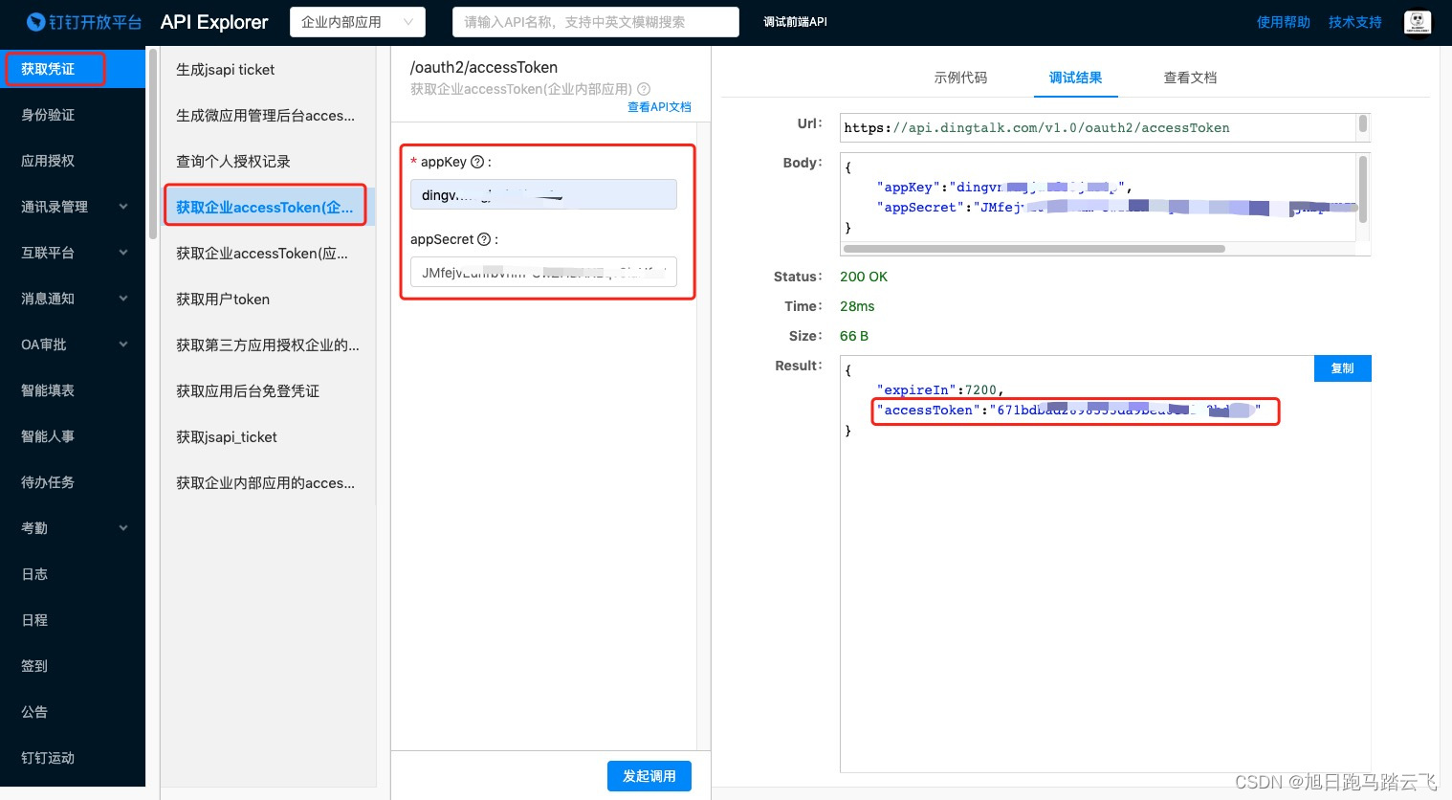Click the 复制 copy result button
The height and width of the screenshot is (800, 1452).
pos(1343,368)
